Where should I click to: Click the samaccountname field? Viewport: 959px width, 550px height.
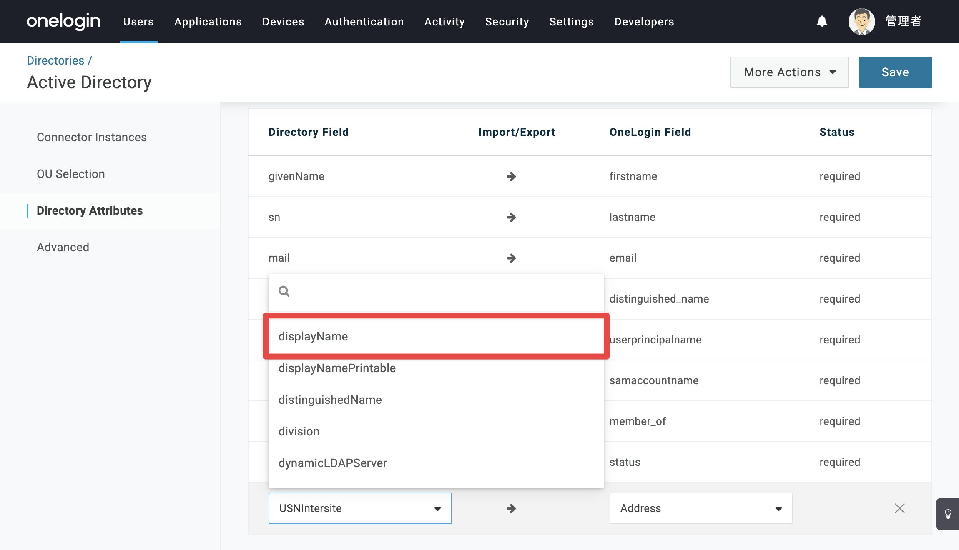click(654, 380)
